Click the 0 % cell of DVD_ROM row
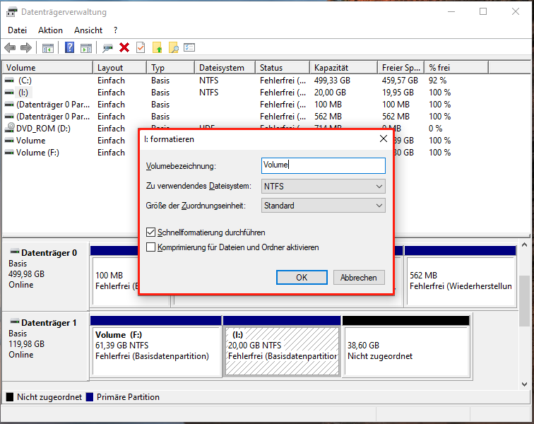Viewport: 534px width, 424px height. pos(436,129)
